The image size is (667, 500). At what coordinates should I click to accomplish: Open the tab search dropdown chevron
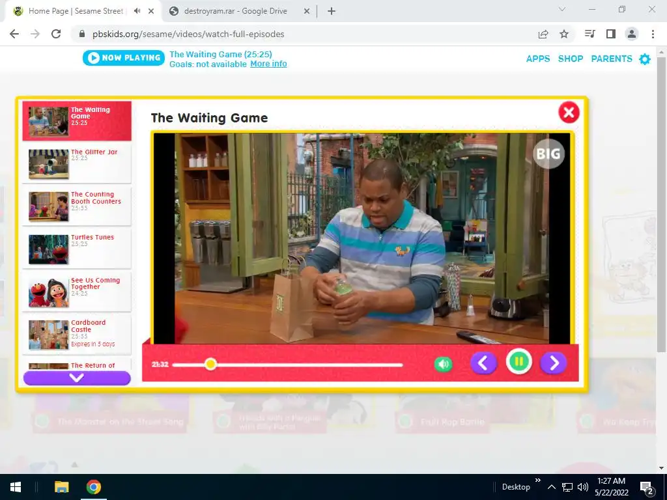pos(562,9)
